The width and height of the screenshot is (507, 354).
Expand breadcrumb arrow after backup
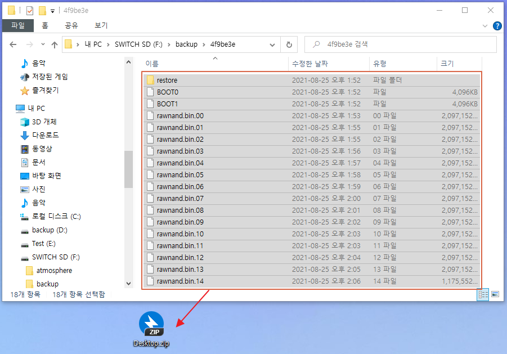[204, 44]
